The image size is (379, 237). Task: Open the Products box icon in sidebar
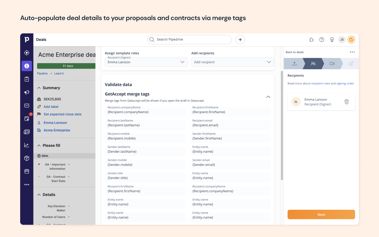27,158
